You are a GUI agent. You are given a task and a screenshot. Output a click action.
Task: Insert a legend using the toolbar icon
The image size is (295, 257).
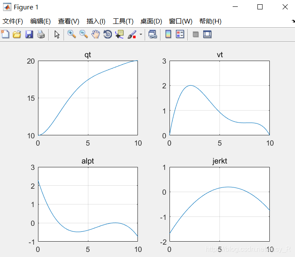coord(180,35)
